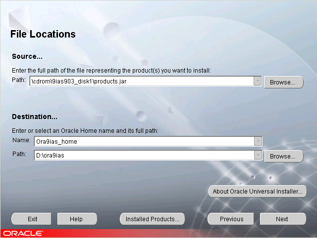
Task: Exit the installer
Action: (31, 219)
